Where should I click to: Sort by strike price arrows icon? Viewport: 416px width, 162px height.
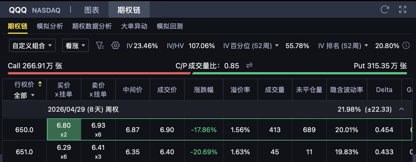pyautogui.click(x=40, y=84)
